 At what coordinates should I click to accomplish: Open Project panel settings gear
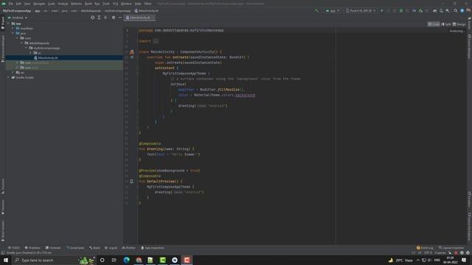pyautogui.click(x=114, y=18)
